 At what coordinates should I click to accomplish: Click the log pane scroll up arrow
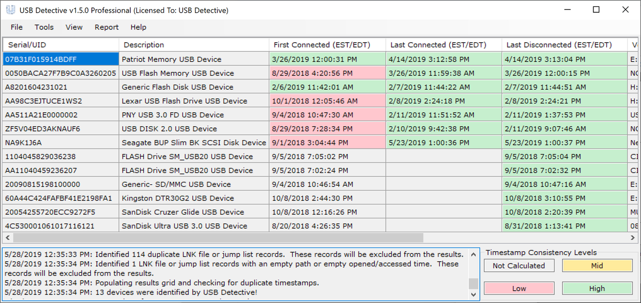tap(473, 254)
